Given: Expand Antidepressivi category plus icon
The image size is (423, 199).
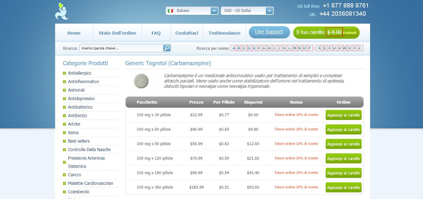Looking at the screenshot, I should click(64, 99).
